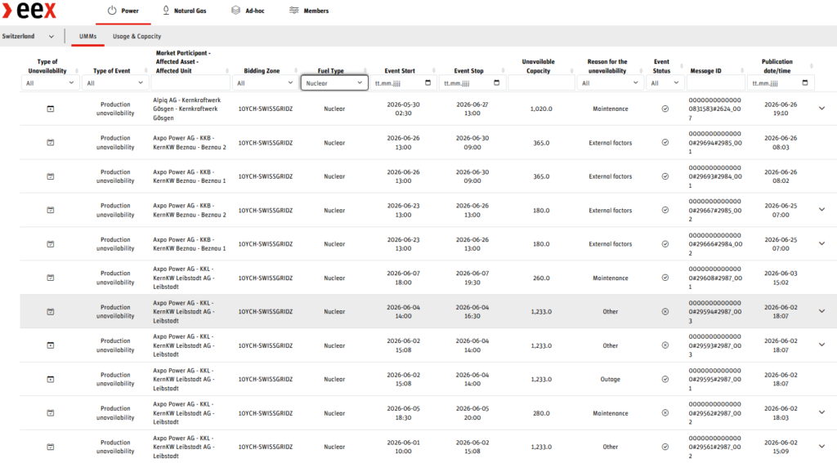Open the Type of Event filter dropdown
Image resolution: width=837 pixels, height=463 pixels.
(114, 83)
